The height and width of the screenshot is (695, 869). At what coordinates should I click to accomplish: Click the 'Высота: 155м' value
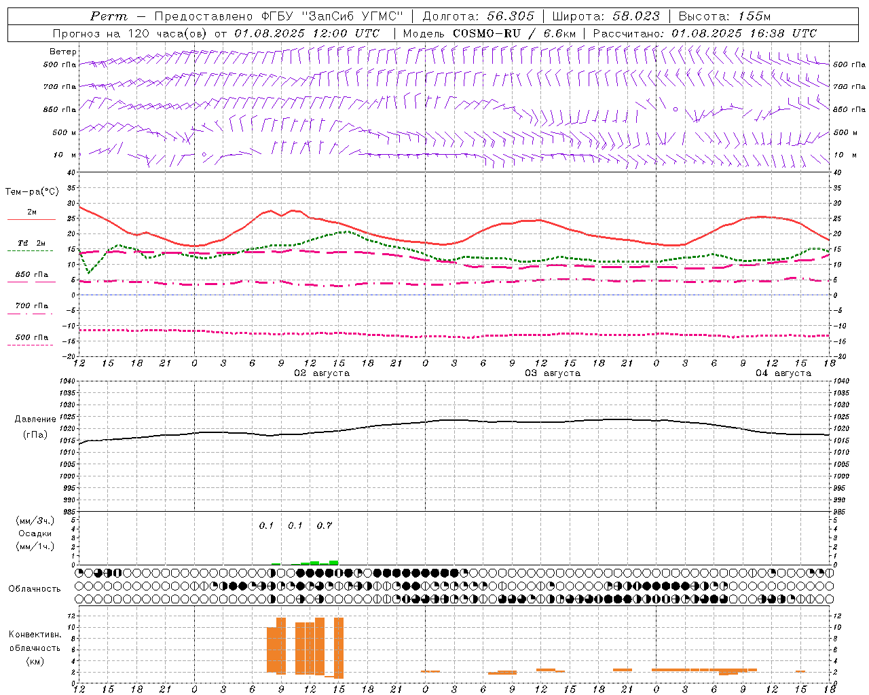point(724,16)
